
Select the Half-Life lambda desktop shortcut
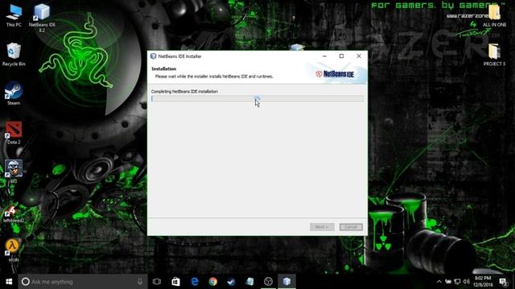[x=13, y=250]
